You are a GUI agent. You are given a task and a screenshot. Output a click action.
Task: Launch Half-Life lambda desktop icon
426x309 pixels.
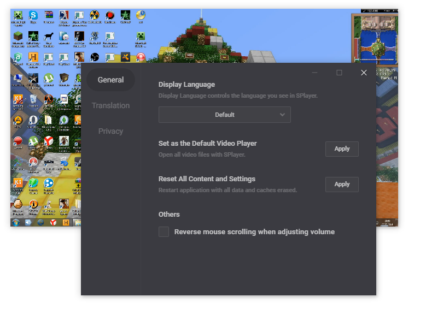coord(49,100)
